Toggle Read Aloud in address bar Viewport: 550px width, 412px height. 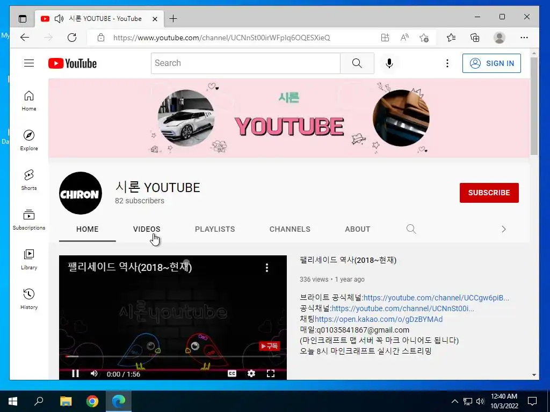click(x=404, y=38)
